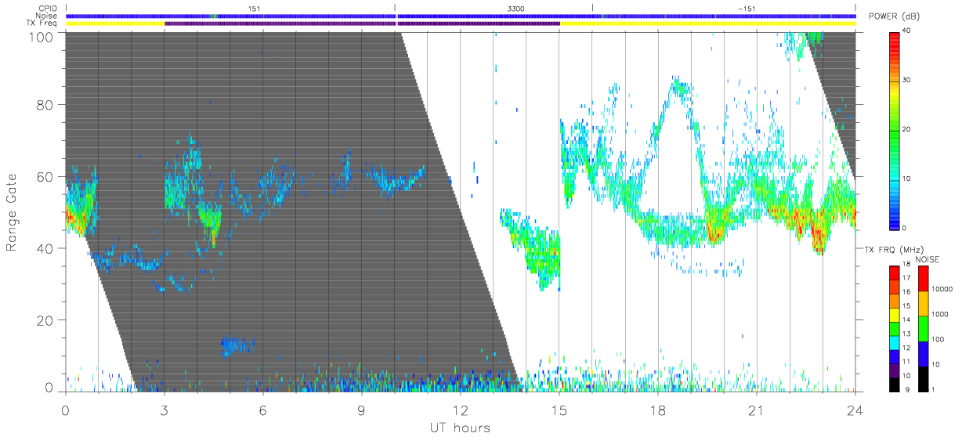
Task: Click the red block in TX FRQ scale
Action: (x=895, y=273)
